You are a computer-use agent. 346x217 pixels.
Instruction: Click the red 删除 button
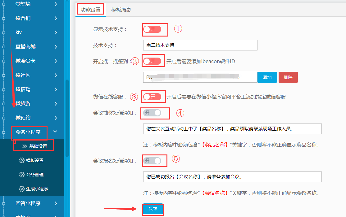288,77
